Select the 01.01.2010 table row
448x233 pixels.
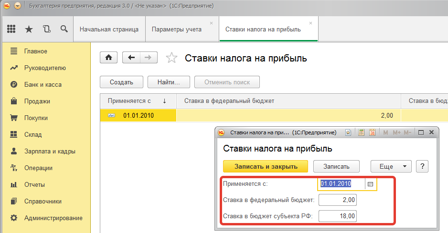(139, 115)
